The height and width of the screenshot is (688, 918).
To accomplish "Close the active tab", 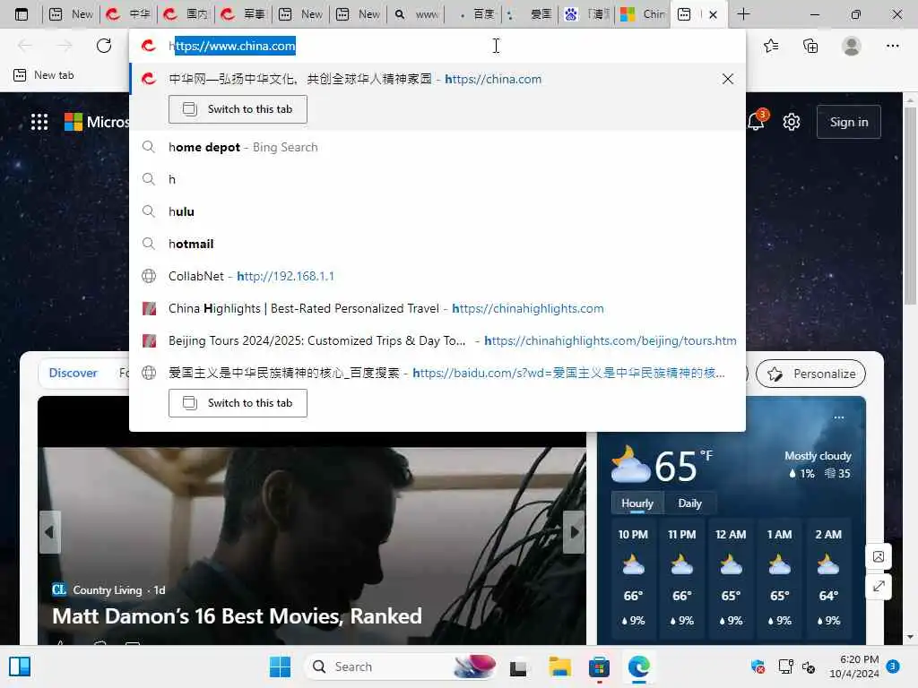I will click(x=713, y=14).
